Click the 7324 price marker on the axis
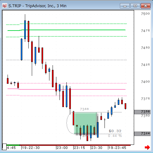153x153 pixels. point(142,134)
